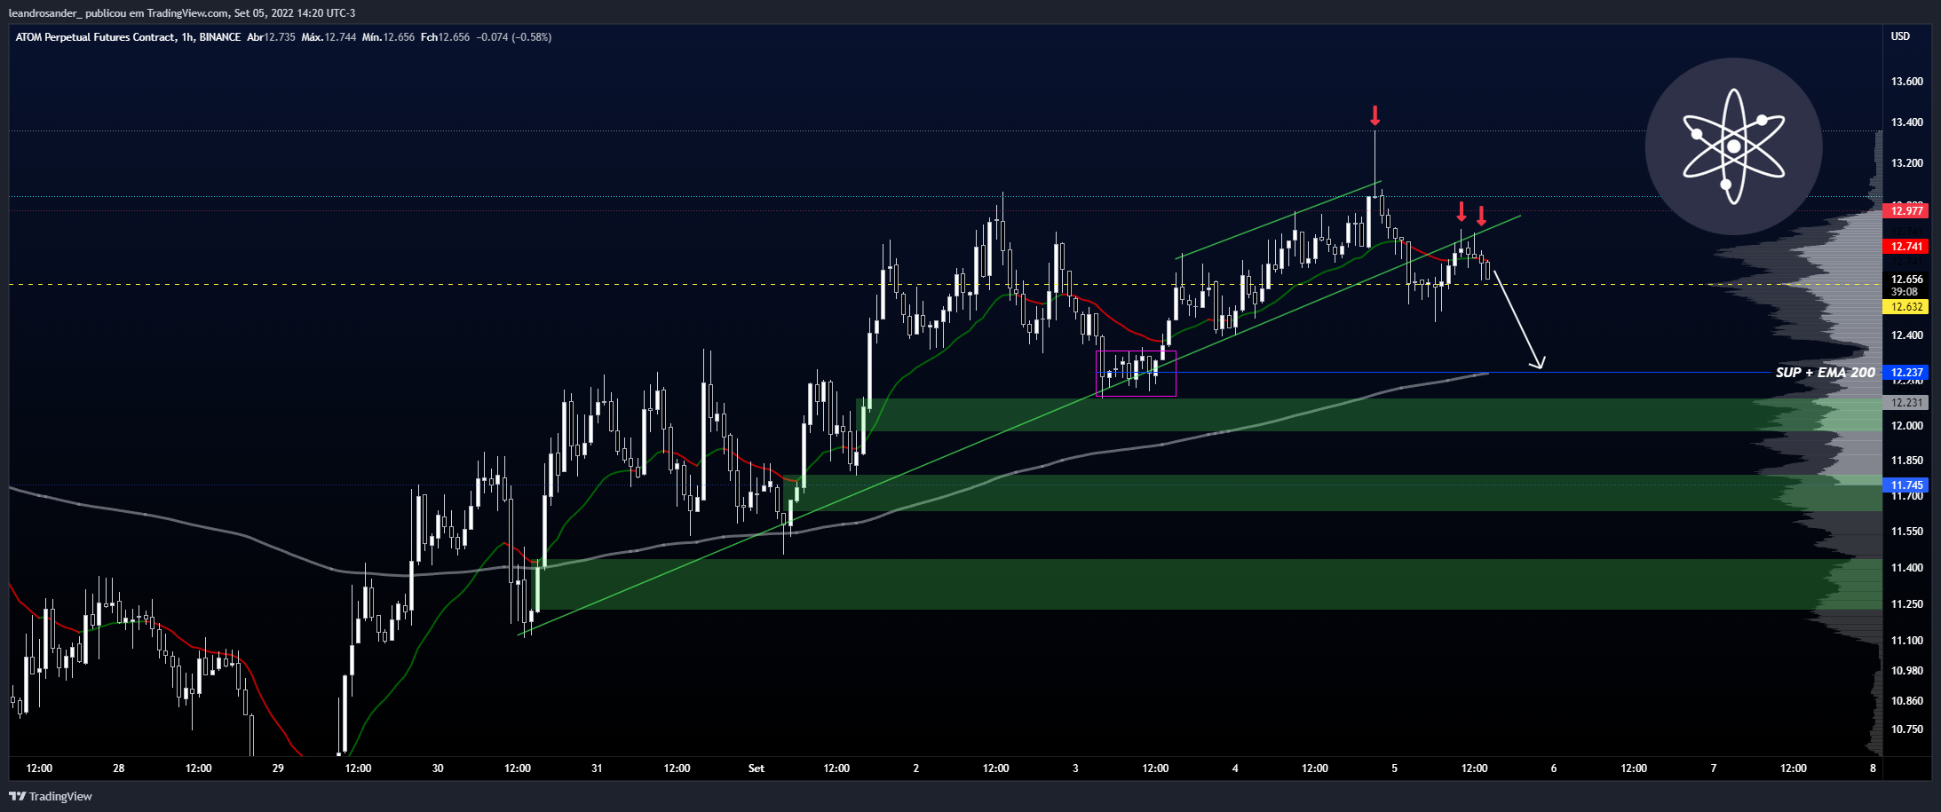Image resolution: width=1941 pixels, height=812 pixels.
Task: Click the 'Set' month label on time axis
Action: (757, 769)
